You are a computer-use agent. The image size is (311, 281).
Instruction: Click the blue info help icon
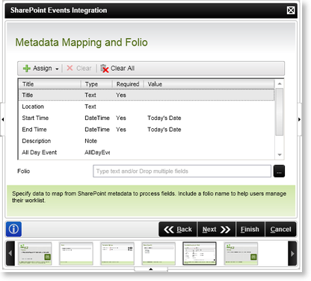pyautogui.click(x=13, y=229)
